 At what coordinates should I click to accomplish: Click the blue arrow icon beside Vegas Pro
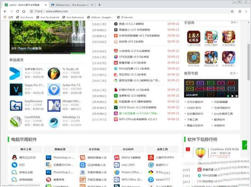coord(16,73)
